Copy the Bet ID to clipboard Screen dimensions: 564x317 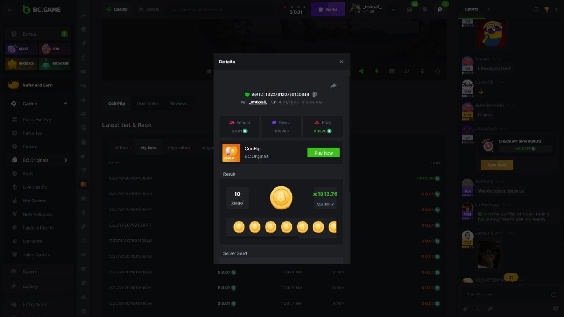314,94
